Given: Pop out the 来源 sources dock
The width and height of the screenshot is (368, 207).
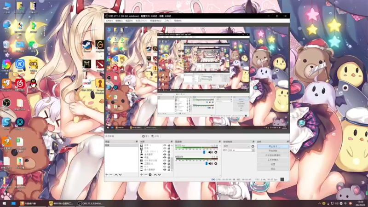Looking at the screenshot, I should 172,142.
